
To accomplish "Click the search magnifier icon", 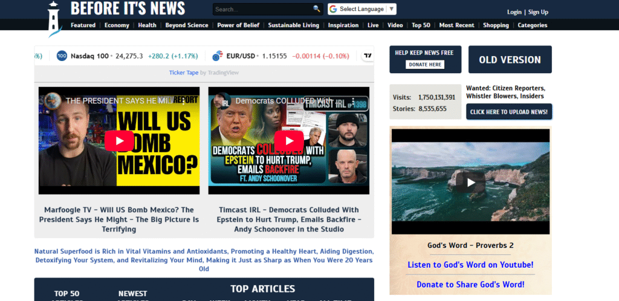I will (317, 8).
